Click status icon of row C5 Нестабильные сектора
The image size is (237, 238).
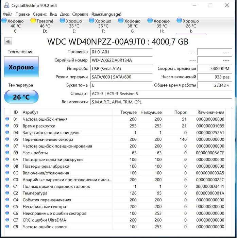[7, 206]
